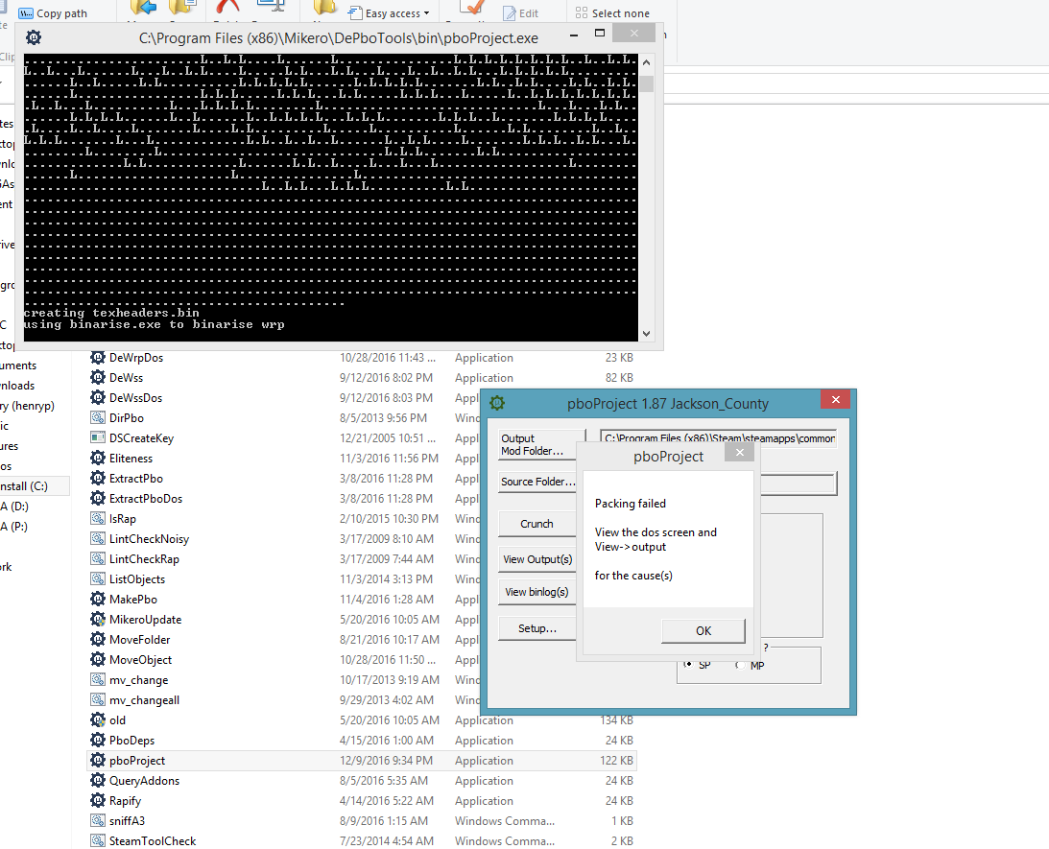Viewport: 1049px width, 849px height.
Task: Select the (P:) drive in sidebar
Action: (x=14, y=526)
